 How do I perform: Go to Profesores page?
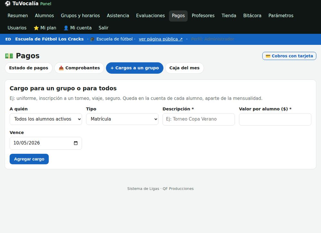[203, 16]
